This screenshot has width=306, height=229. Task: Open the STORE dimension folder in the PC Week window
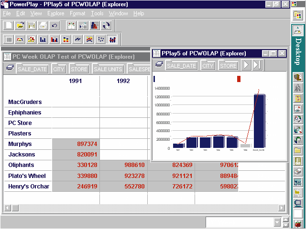79,69
